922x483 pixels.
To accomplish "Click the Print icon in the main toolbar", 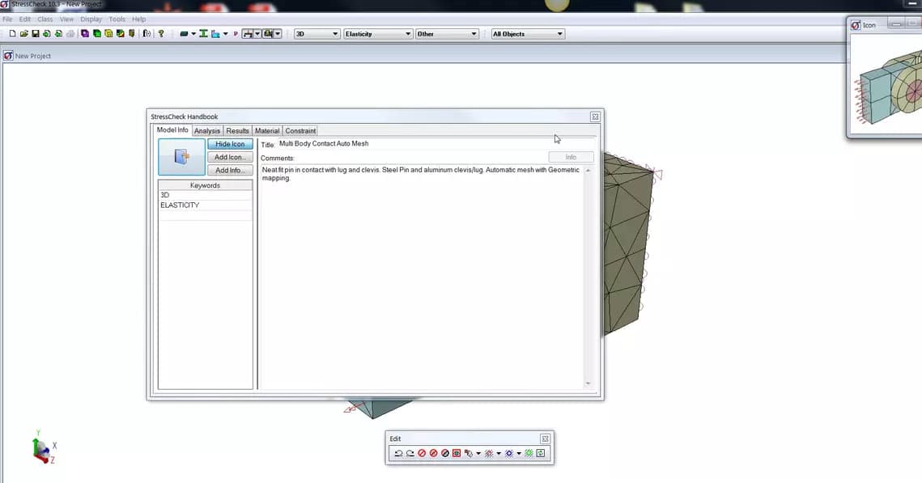I will pos(71,33).
